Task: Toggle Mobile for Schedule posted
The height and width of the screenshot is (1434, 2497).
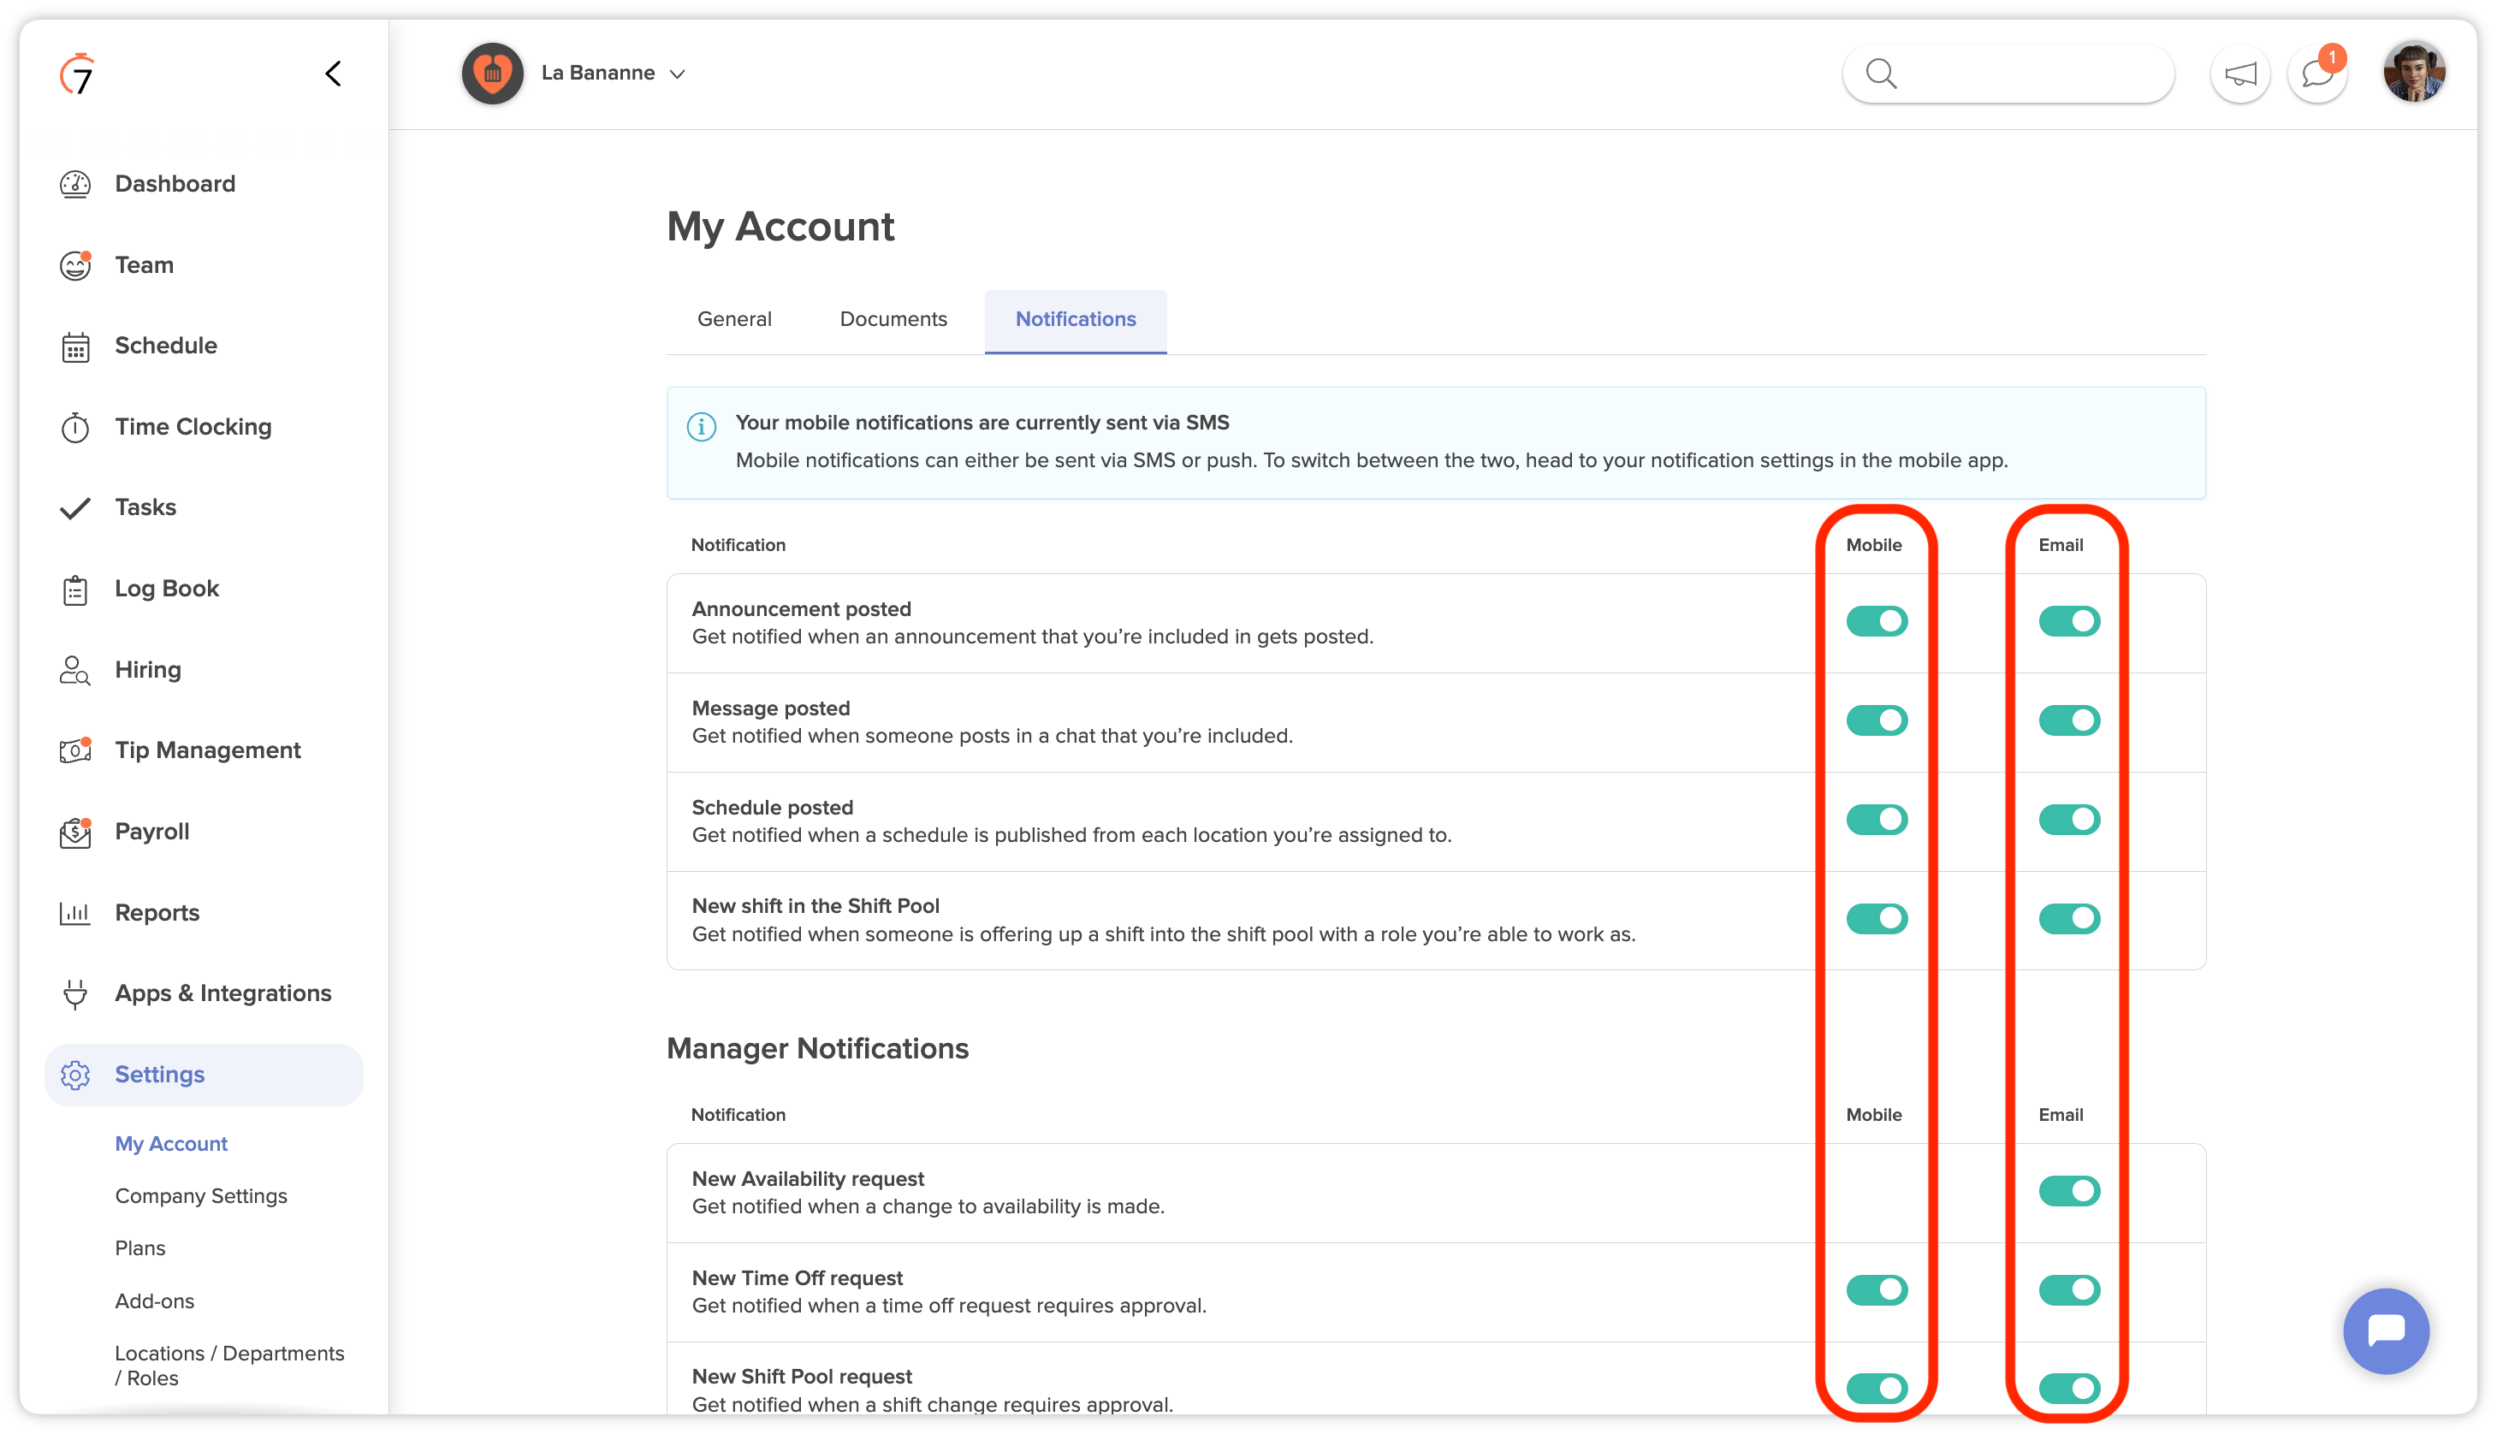Action: pos(1877,821)
